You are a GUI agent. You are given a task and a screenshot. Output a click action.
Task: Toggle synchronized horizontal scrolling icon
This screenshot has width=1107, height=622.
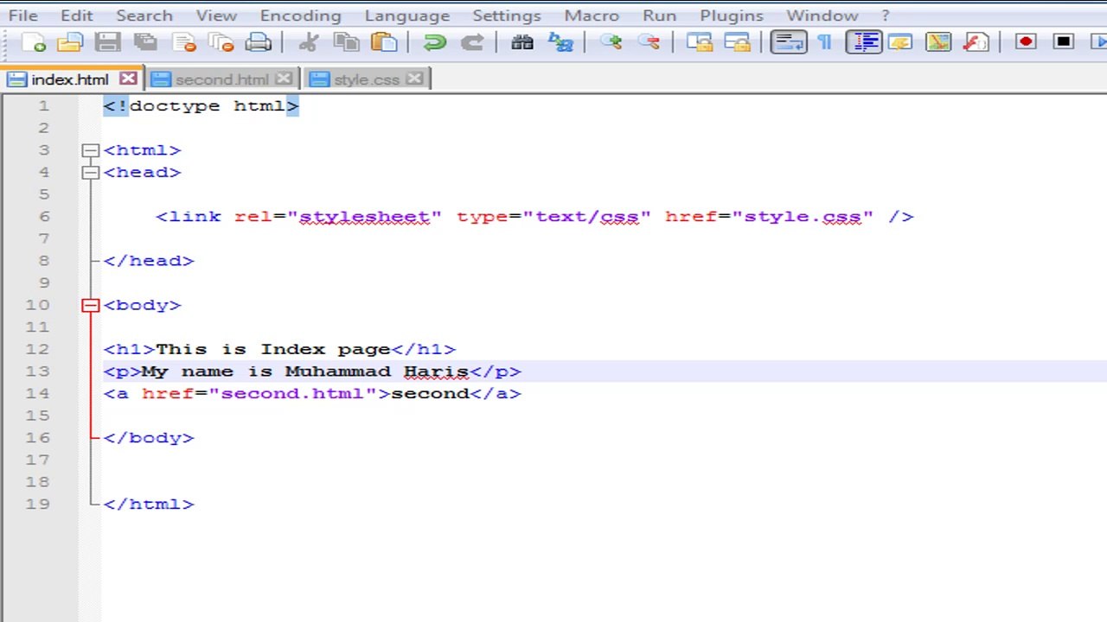pos(737,42)
